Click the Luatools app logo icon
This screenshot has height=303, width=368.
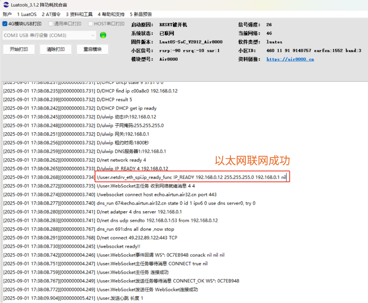6,4
